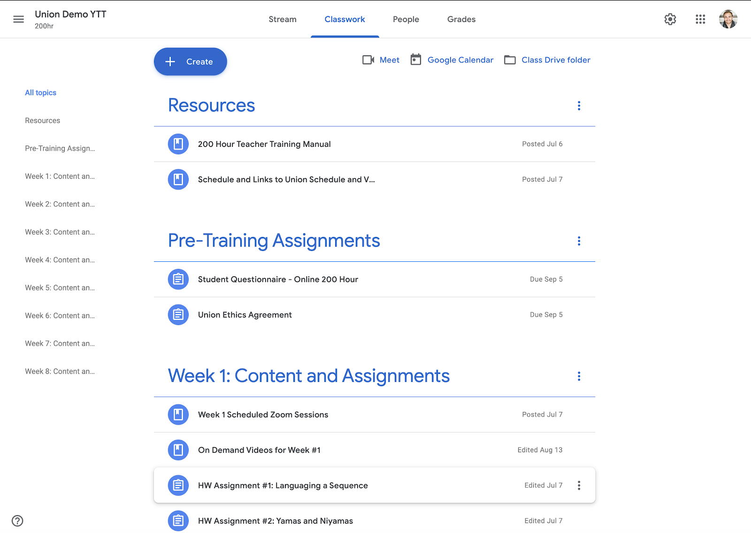751x533 pixels.
Task: Go to the People tab
Action: (x=406, y=19)
